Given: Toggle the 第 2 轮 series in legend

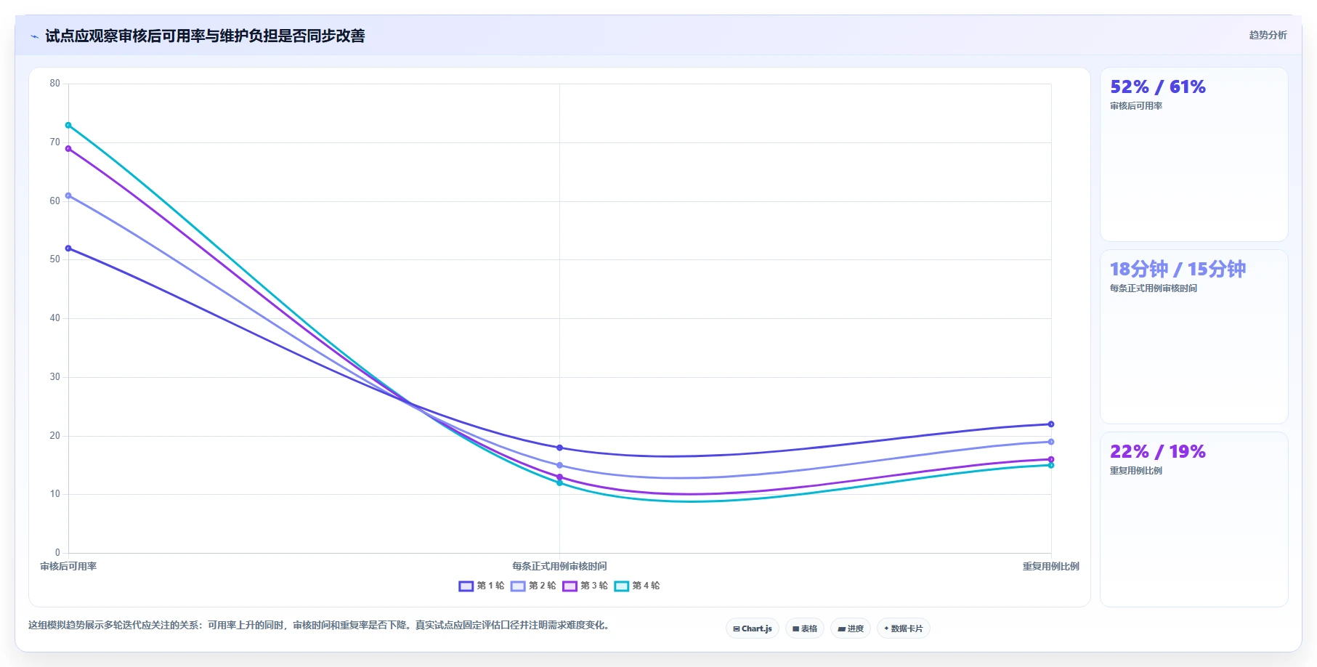Looking at the screenshot, I should tap(533, 586).
